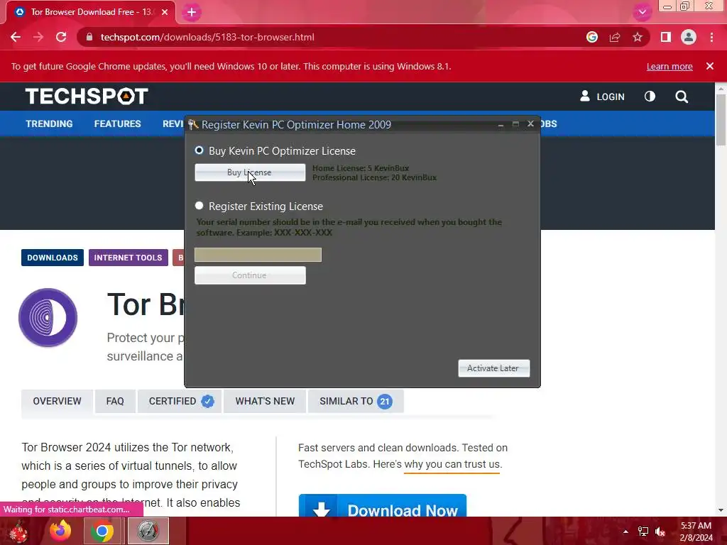Toggle dark mode contrast icon

pyautogui.click(x=650, y=97)
